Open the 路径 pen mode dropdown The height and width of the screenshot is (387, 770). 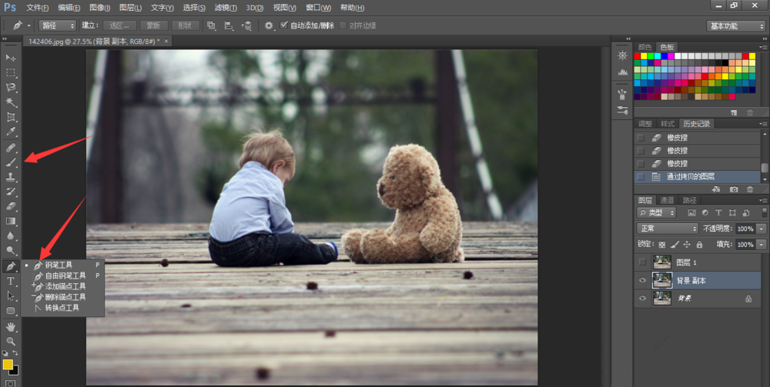[57, 25]
